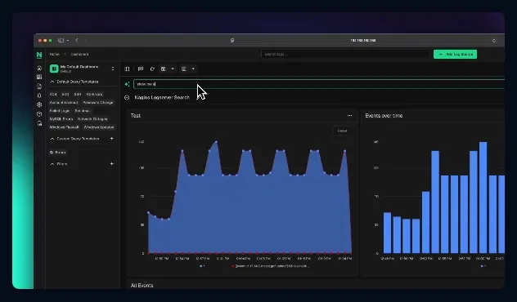Click the circle icon beside Nagios Logserver Search
This screenshot has width=517, height=302.
[x=127, y=97]
